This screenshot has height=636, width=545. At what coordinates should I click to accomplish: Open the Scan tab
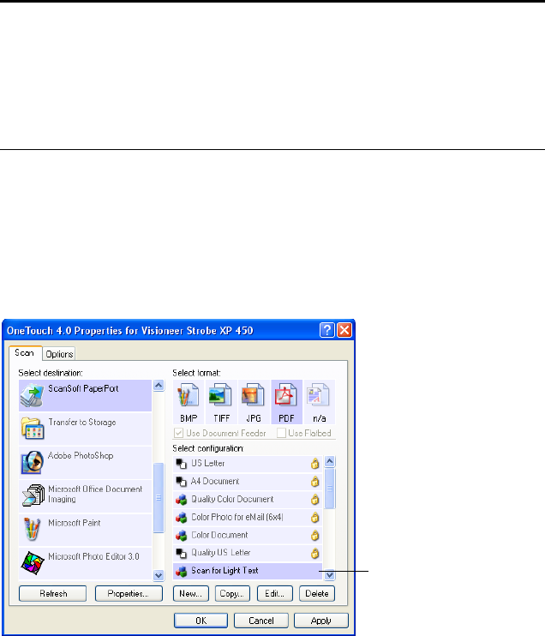coord(24,353)
